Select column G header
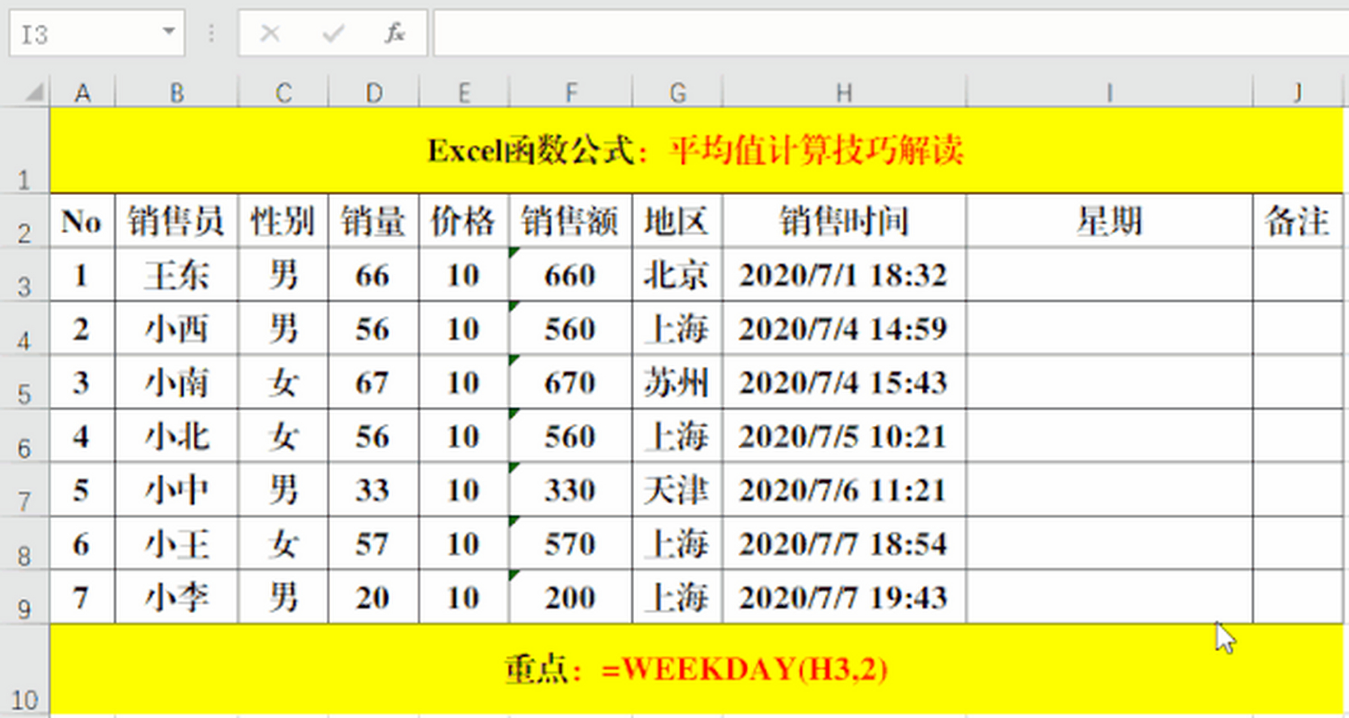This screenshot has height=718, width=1349. (x=678, y=93)
